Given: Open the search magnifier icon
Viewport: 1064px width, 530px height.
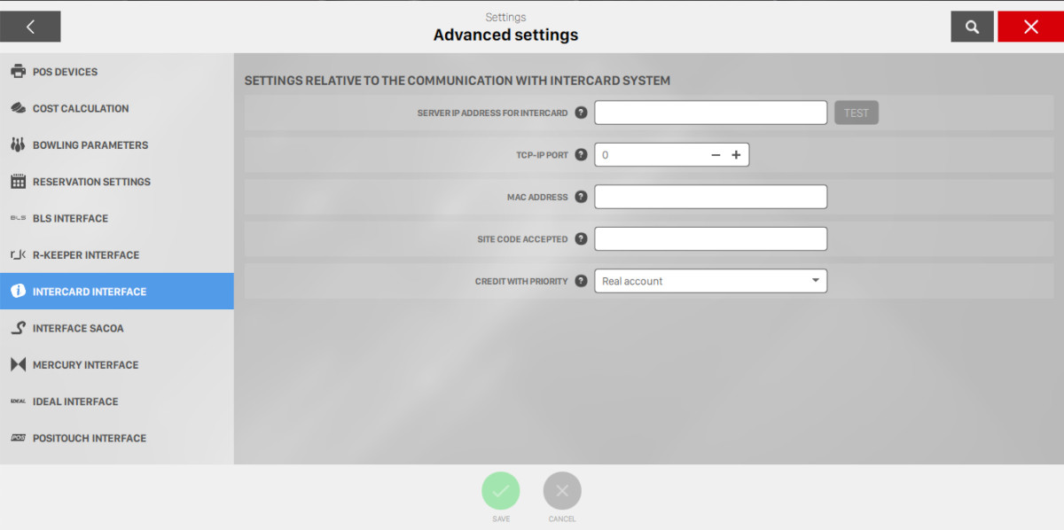Looking at the screenshot, I should [x=972, y=27].
